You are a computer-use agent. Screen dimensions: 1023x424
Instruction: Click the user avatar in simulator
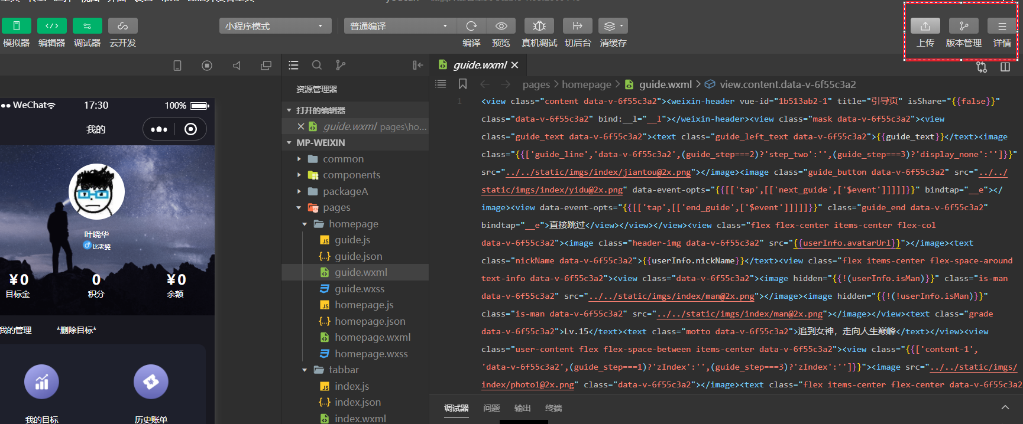pyautogui.click(x=96, y=192)
